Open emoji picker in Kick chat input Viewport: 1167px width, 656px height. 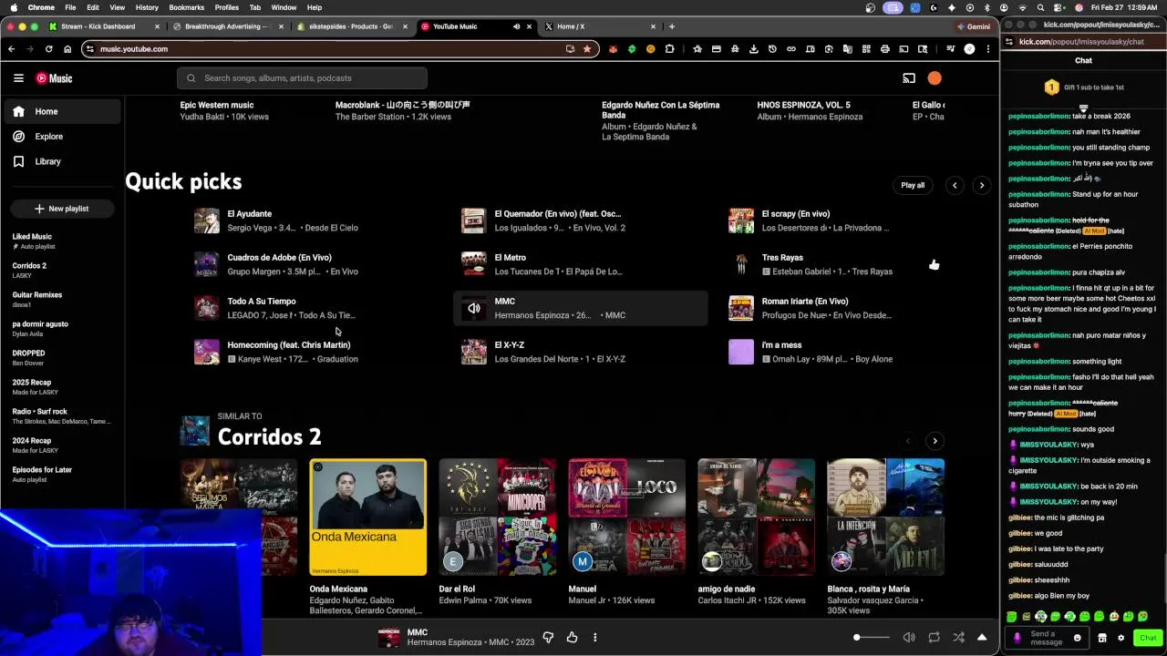1077,638
